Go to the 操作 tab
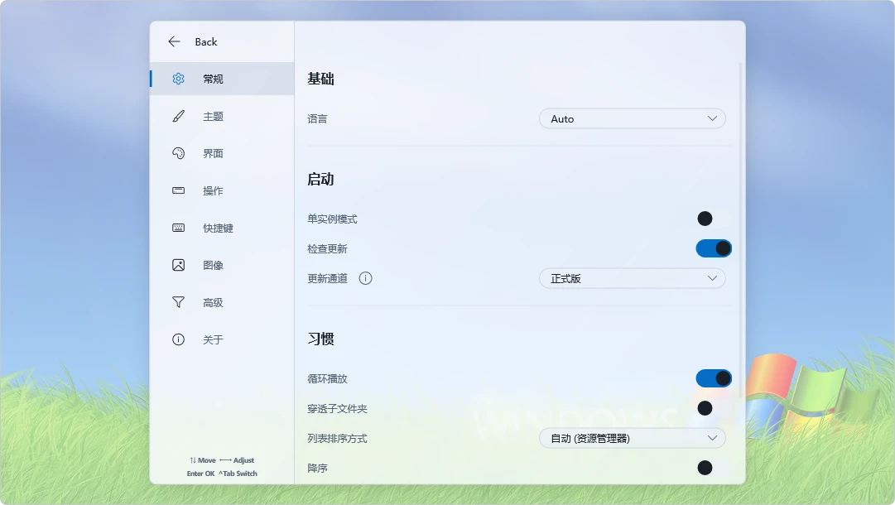Viewport: 895px width, 505px height. 222,190
